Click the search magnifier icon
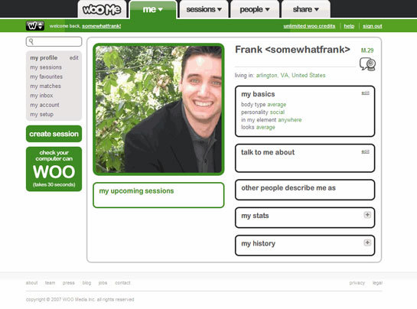Image resolution: width=417 pixels, height=309 pixels. 31,41
